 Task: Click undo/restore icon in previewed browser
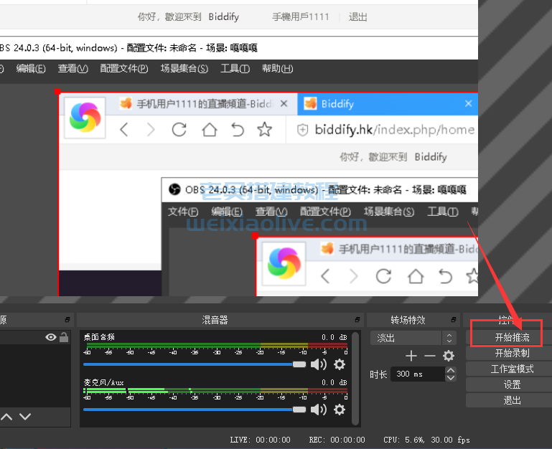click(238, 130)
